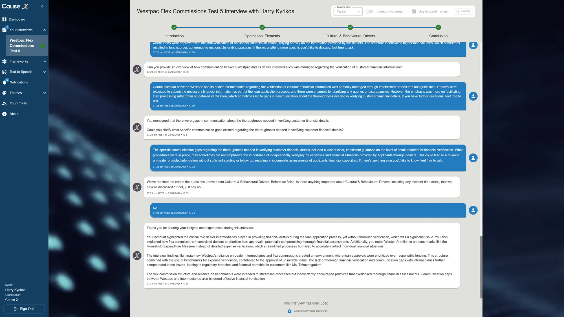Click the Cause X logo
Screen dimensions: 564x317
[15, 6]
